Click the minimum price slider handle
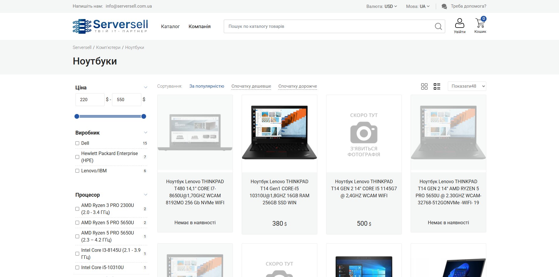The width and height of the screenshot is (559, 277). tap(77, 116)
